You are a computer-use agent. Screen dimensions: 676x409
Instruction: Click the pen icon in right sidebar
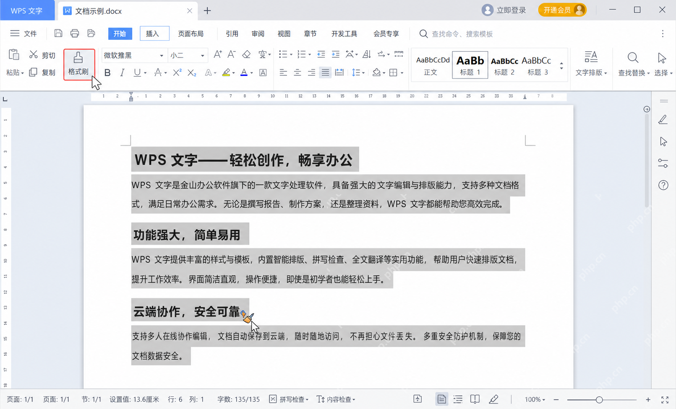click(663, 120)
